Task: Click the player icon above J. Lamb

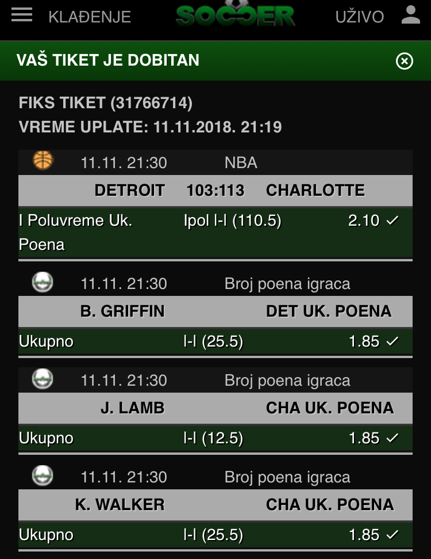Action: coord(43,379)
